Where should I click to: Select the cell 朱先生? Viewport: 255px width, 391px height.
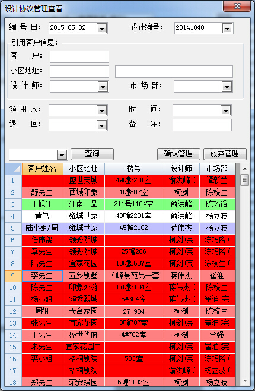[42, 347]
